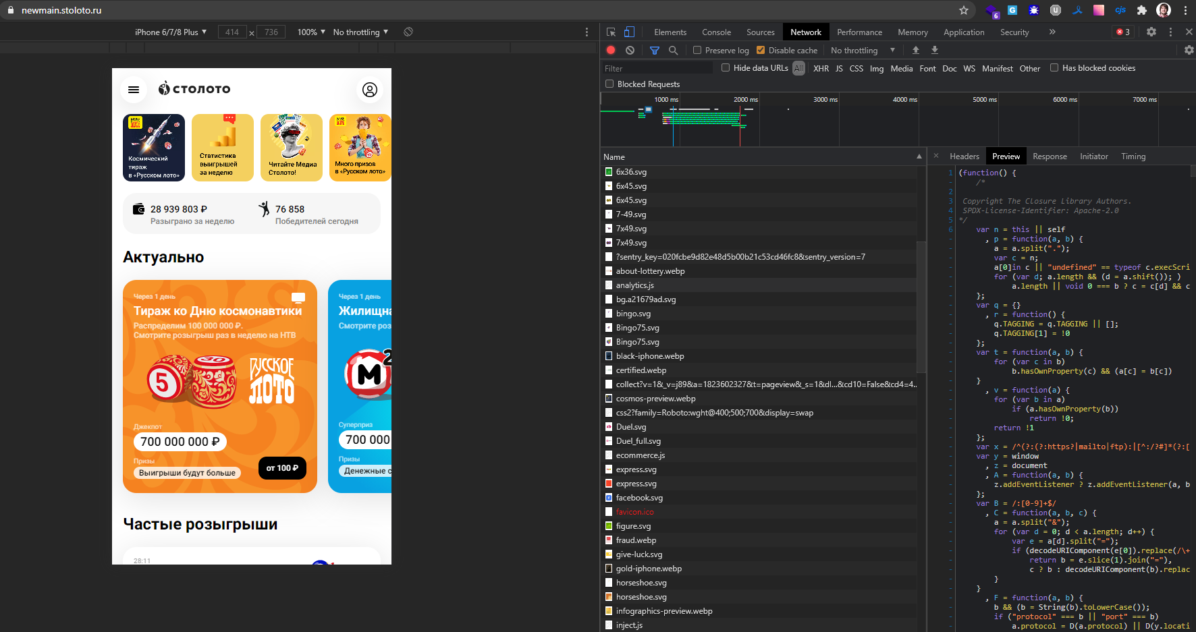
Task: Open network search magnifier
Action: (673, 50)
